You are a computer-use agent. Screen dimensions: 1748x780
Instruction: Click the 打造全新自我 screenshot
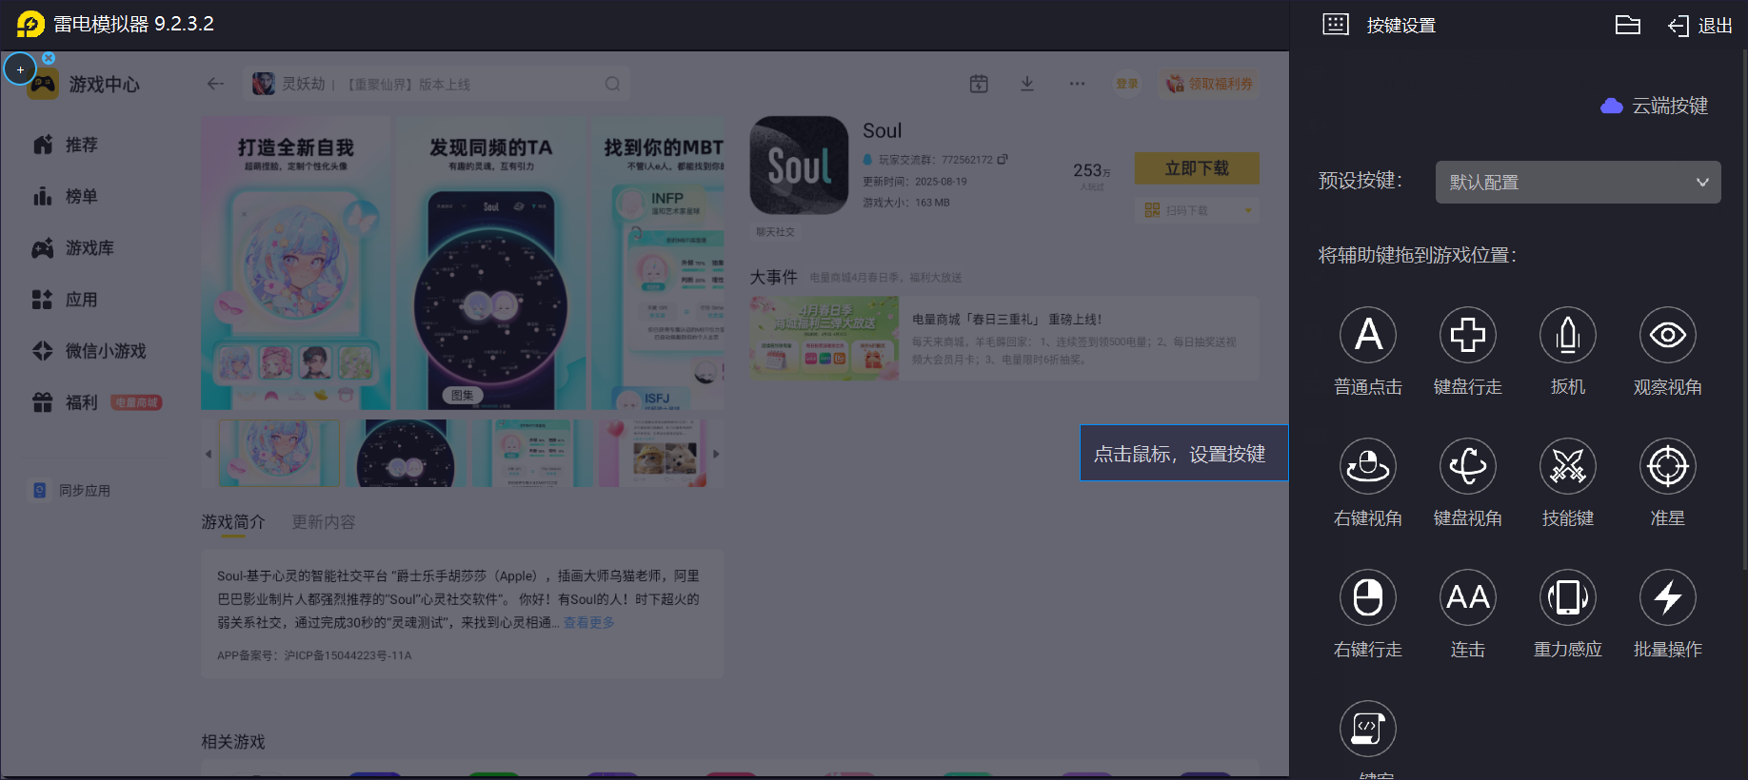(296, 263)
